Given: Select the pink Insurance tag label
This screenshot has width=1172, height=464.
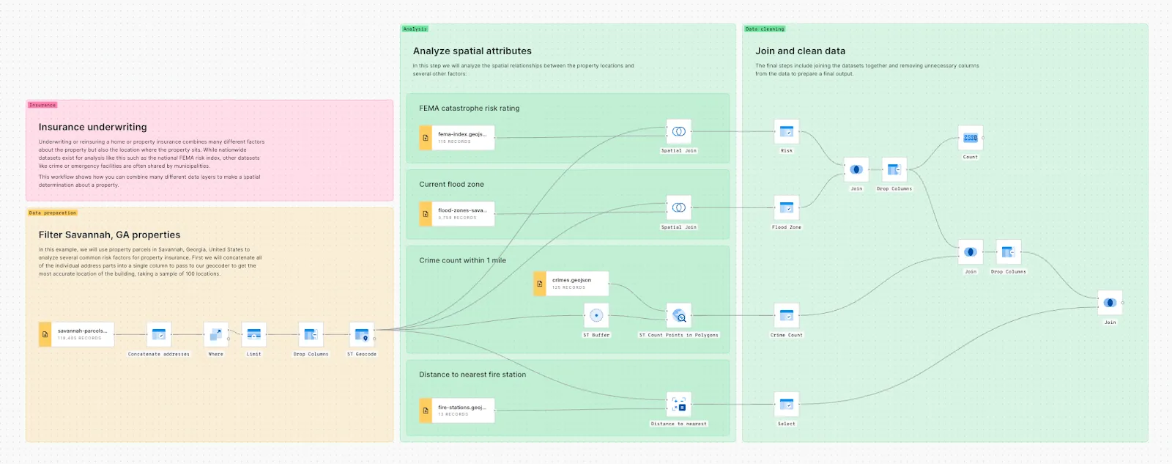Looking at the screenshot, I should click(42, 106).
